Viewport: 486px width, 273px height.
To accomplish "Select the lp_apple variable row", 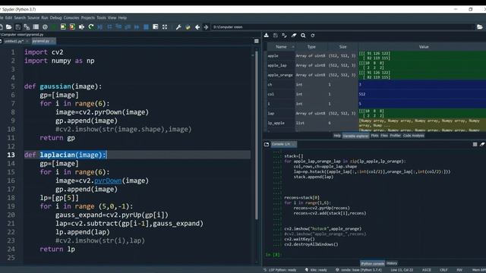I will (377, 123).
